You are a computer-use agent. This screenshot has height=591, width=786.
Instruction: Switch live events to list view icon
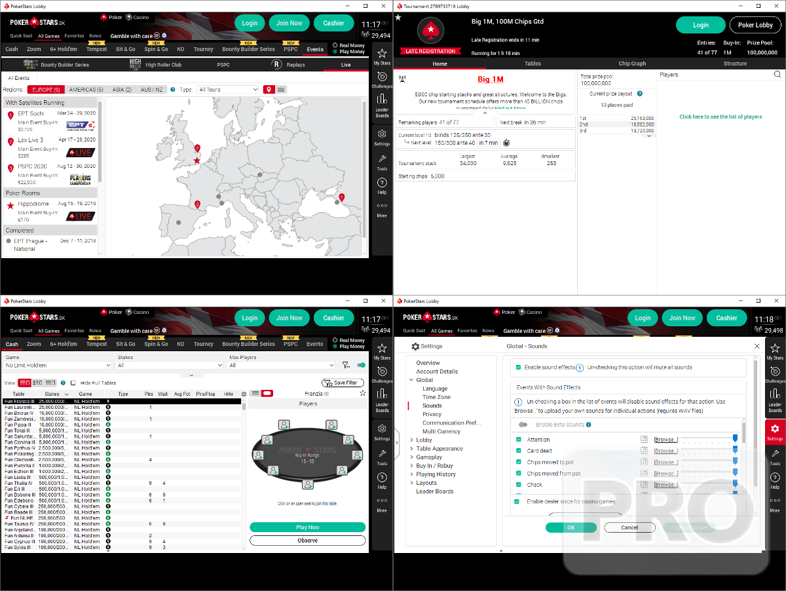[281, 90]
